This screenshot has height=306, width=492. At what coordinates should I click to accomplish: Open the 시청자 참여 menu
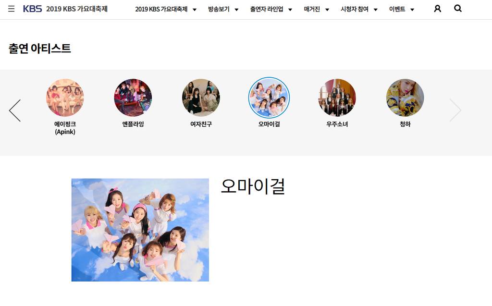359,9
